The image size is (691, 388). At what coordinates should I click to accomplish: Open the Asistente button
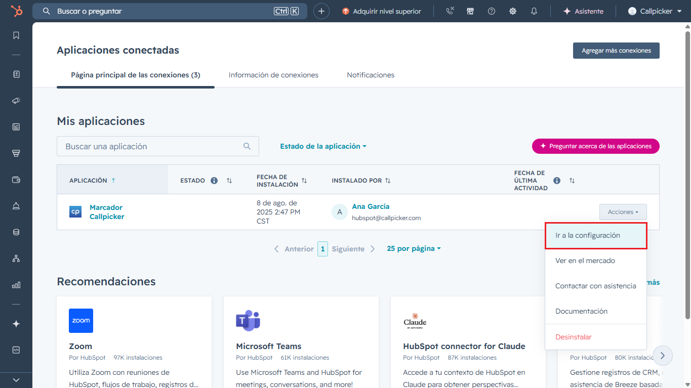pyautogui.click(x=583, y=11)
